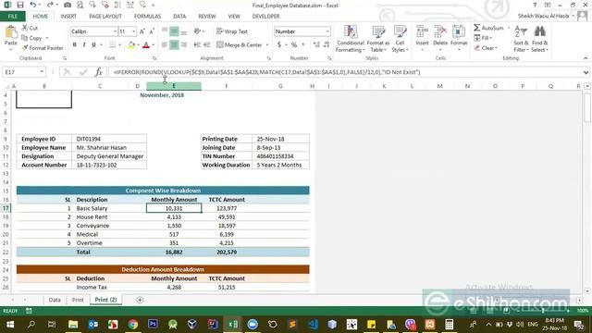Screen dimensions: 592x333
Task: Switch to the DATA ribbon tab
Action: click(x=179, y=17)
